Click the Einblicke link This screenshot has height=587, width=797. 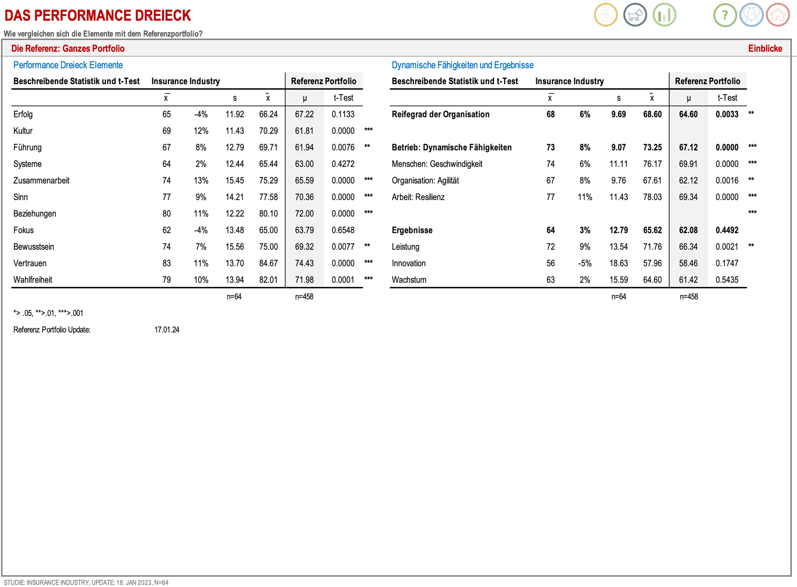765,49
